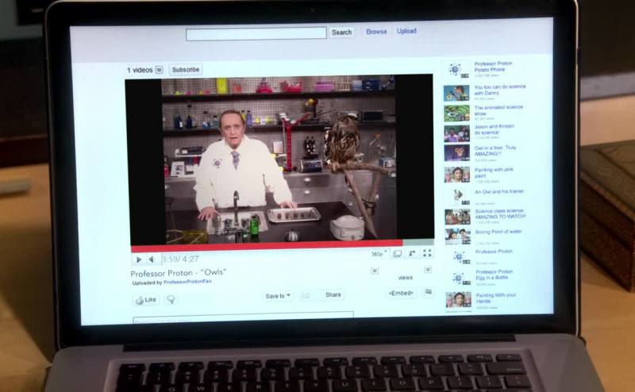Screen dimensions: 635x392
Task: Open the ProfessorProtonFan uploader link
Action: click(194, 282)
